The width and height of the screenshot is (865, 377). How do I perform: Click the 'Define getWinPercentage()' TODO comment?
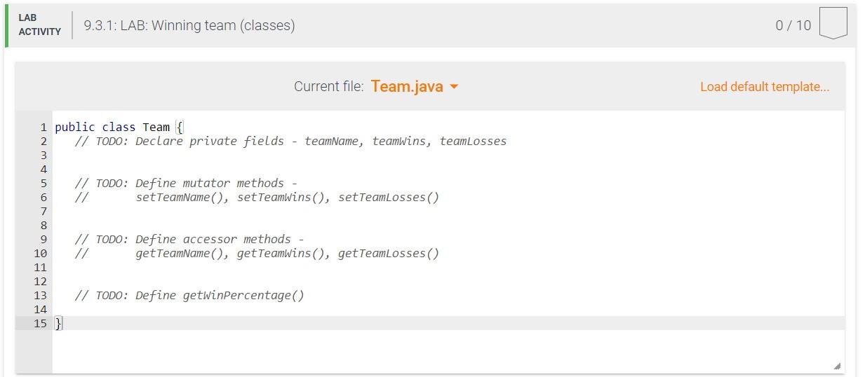189,295
